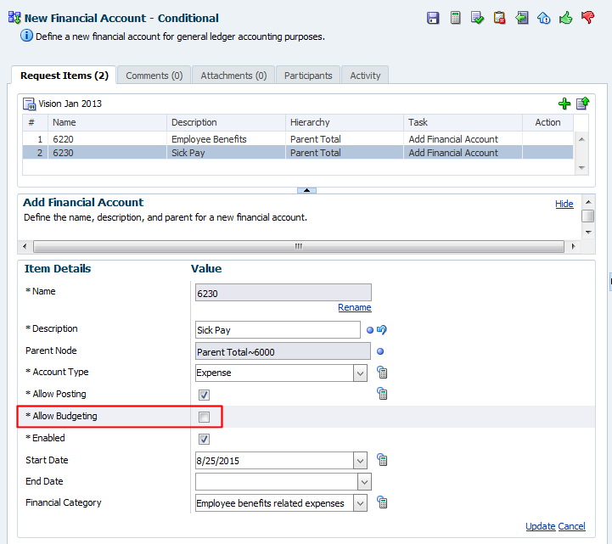Click instructions panel vertical scroll down arrow
Image resolution: width=612 pixels, height=544 pixels.
588,233
